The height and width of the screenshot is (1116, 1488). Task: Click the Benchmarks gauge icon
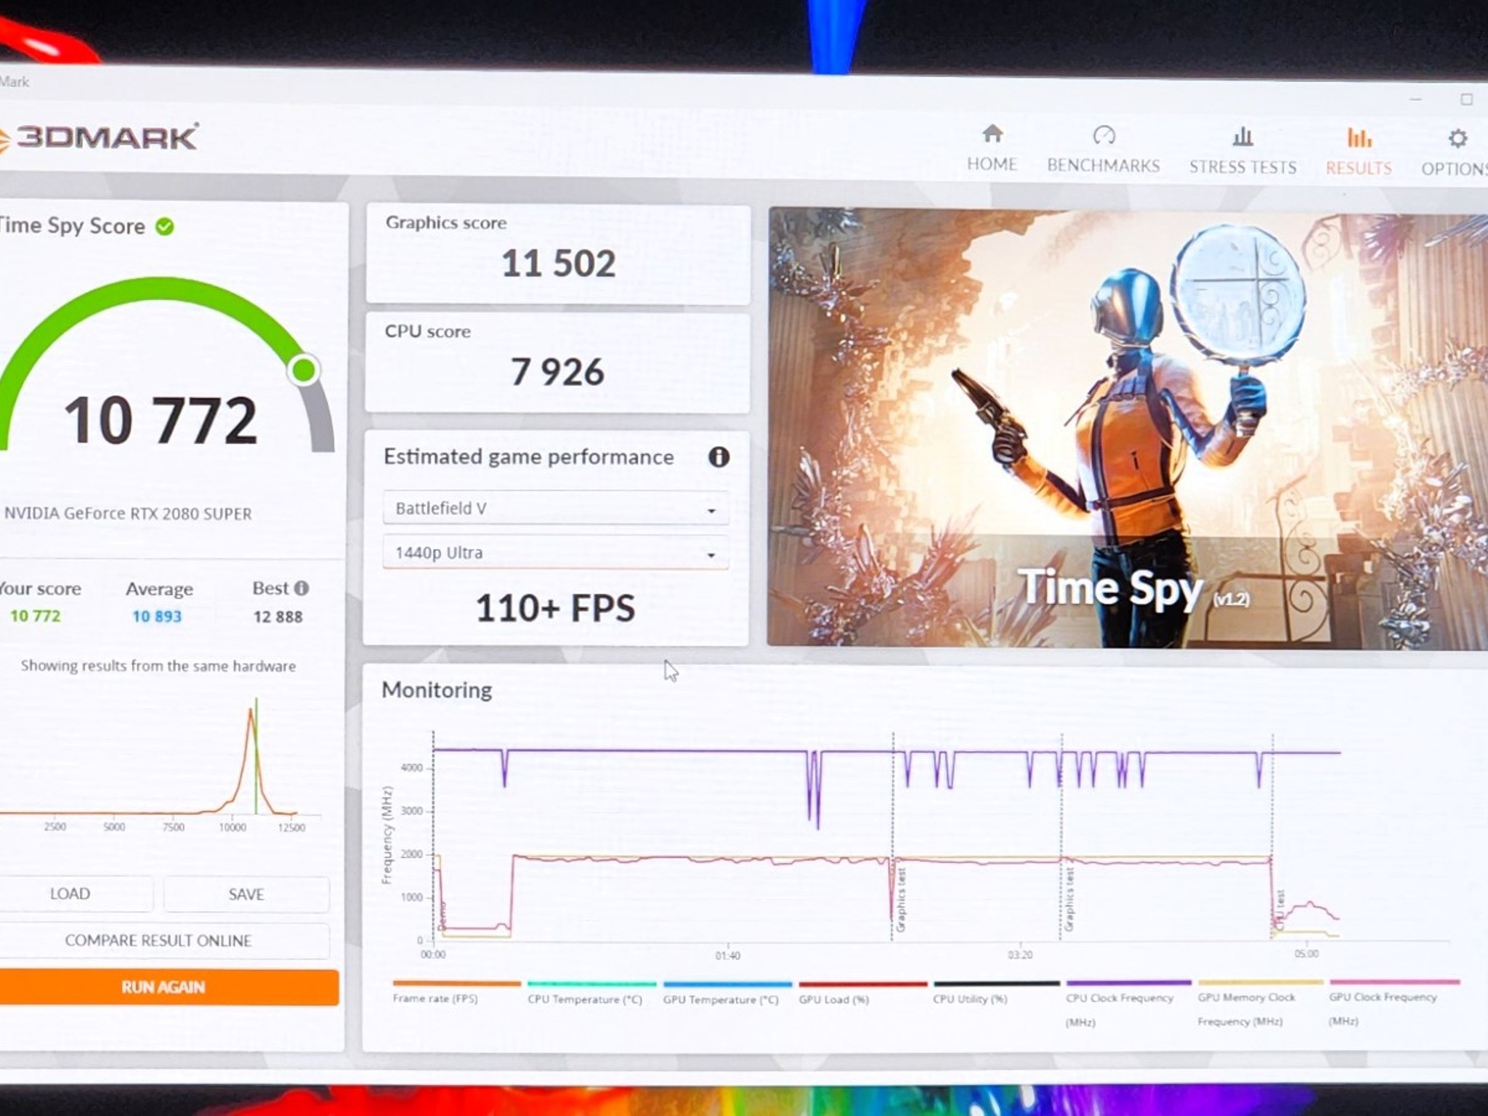1104,135
